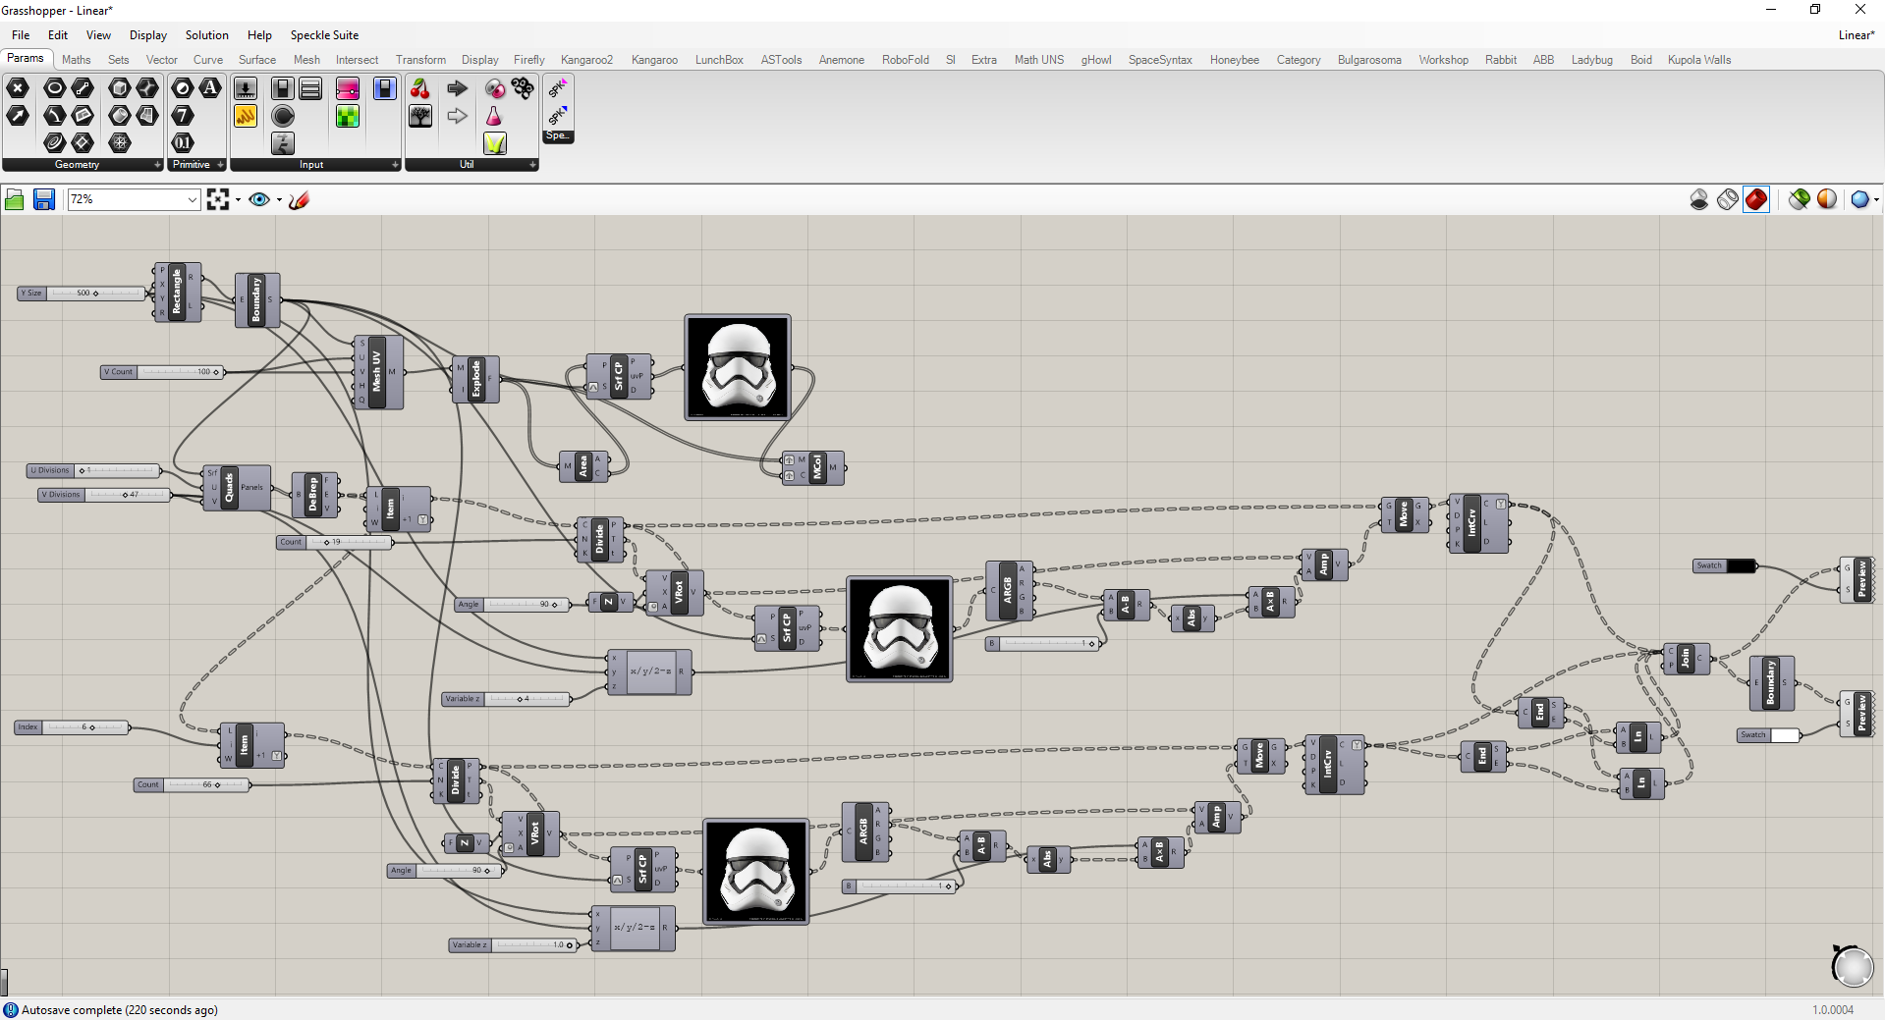Click the MCol component
This screenshot has height=1020, width=1885.
(813, 467)
